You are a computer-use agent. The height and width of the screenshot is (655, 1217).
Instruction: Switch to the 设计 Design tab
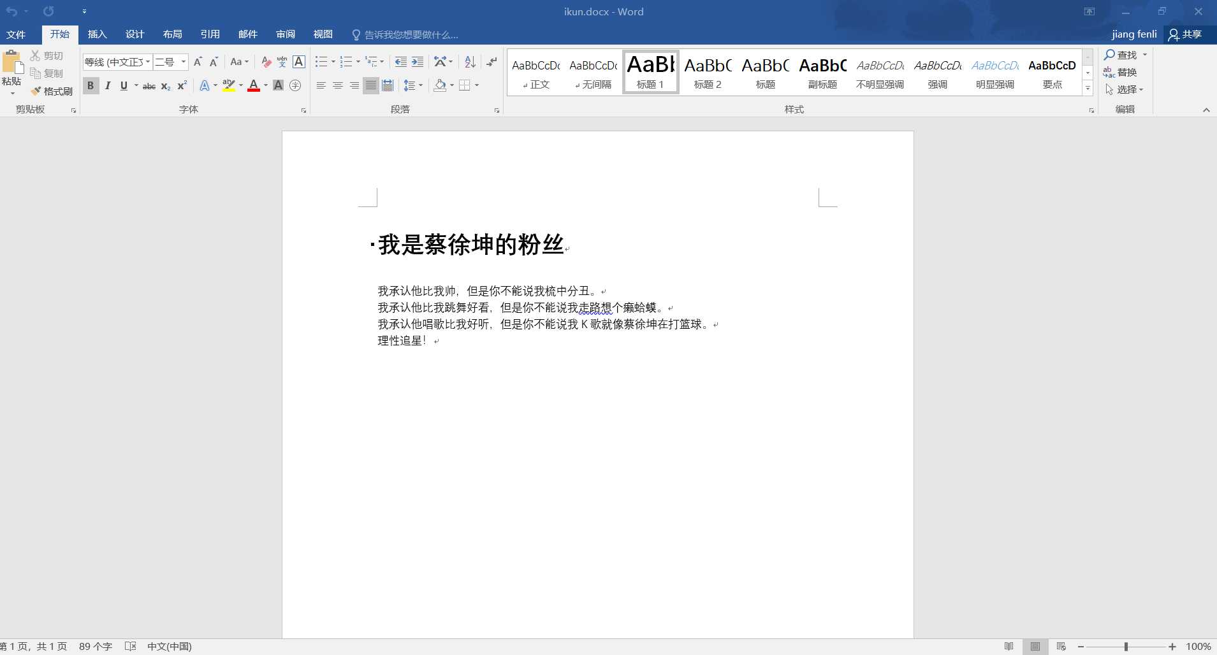coord(135,34)
